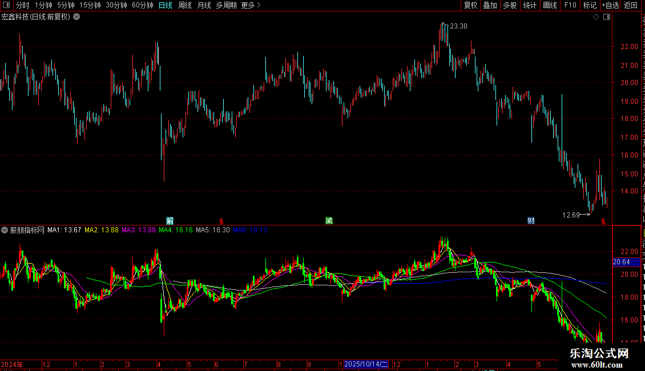Select the 5分钟 period
The width and height of the screenshot is (645, 371).
pos(66,5)
